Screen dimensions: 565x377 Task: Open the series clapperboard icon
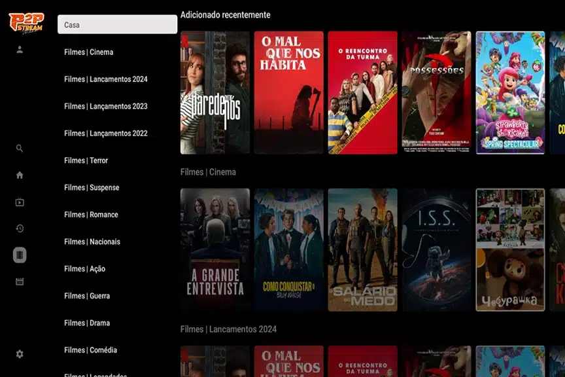(20, 281)
